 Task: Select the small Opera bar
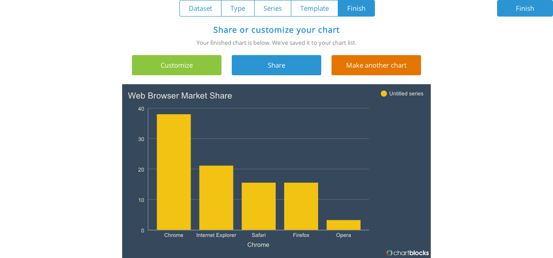pyautogui.click(x=344, y=225)
